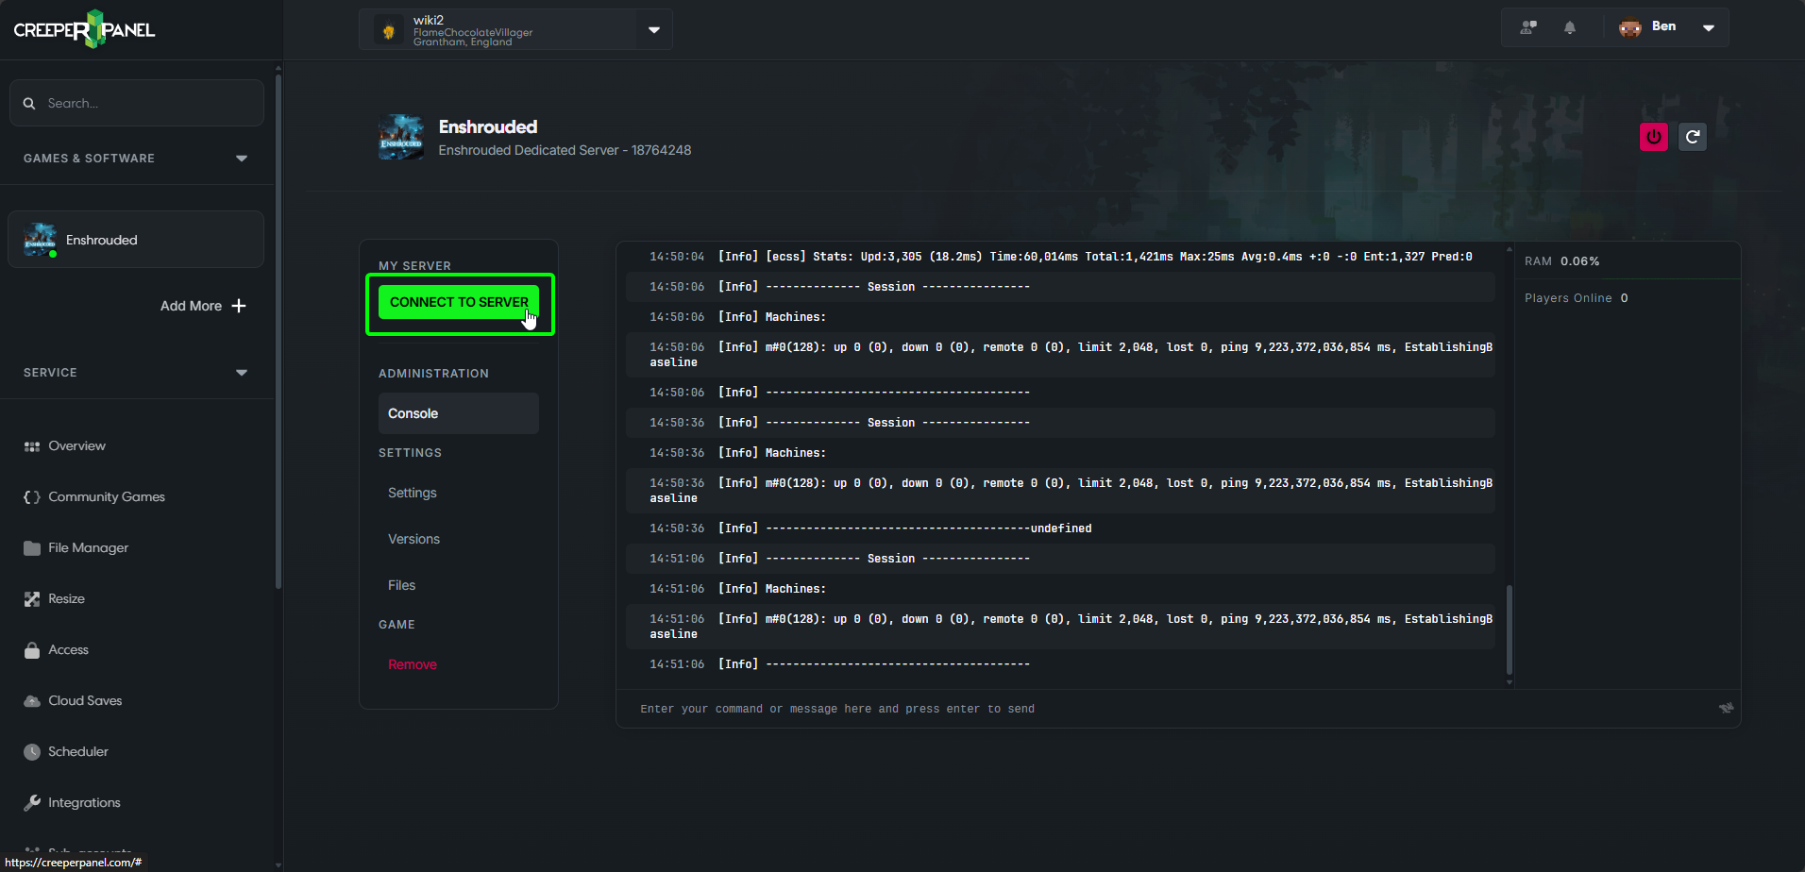Click Connect to Server button
The width and height of the screenshot is (1805, 872).
point(459,302)
